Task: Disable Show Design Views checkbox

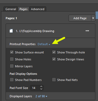Action: point(54,59)
